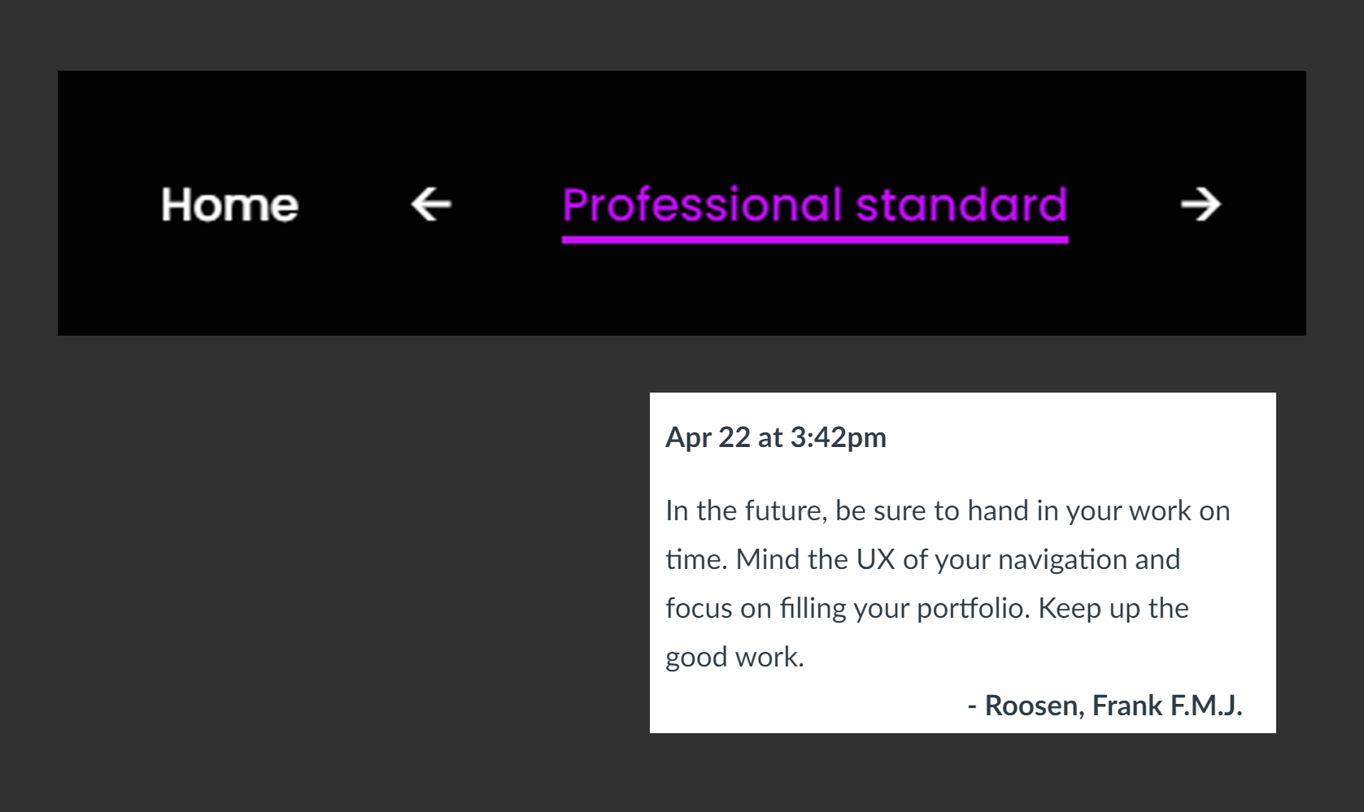Click the purple underline below Professional standard
Image resolution: width=1364 pixels, height=812 pixels.
pos(814,240)
